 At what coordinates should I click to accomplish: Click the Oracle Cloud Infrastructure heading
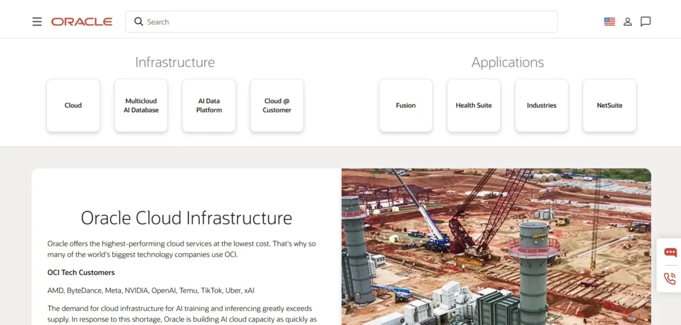[187, 218]
